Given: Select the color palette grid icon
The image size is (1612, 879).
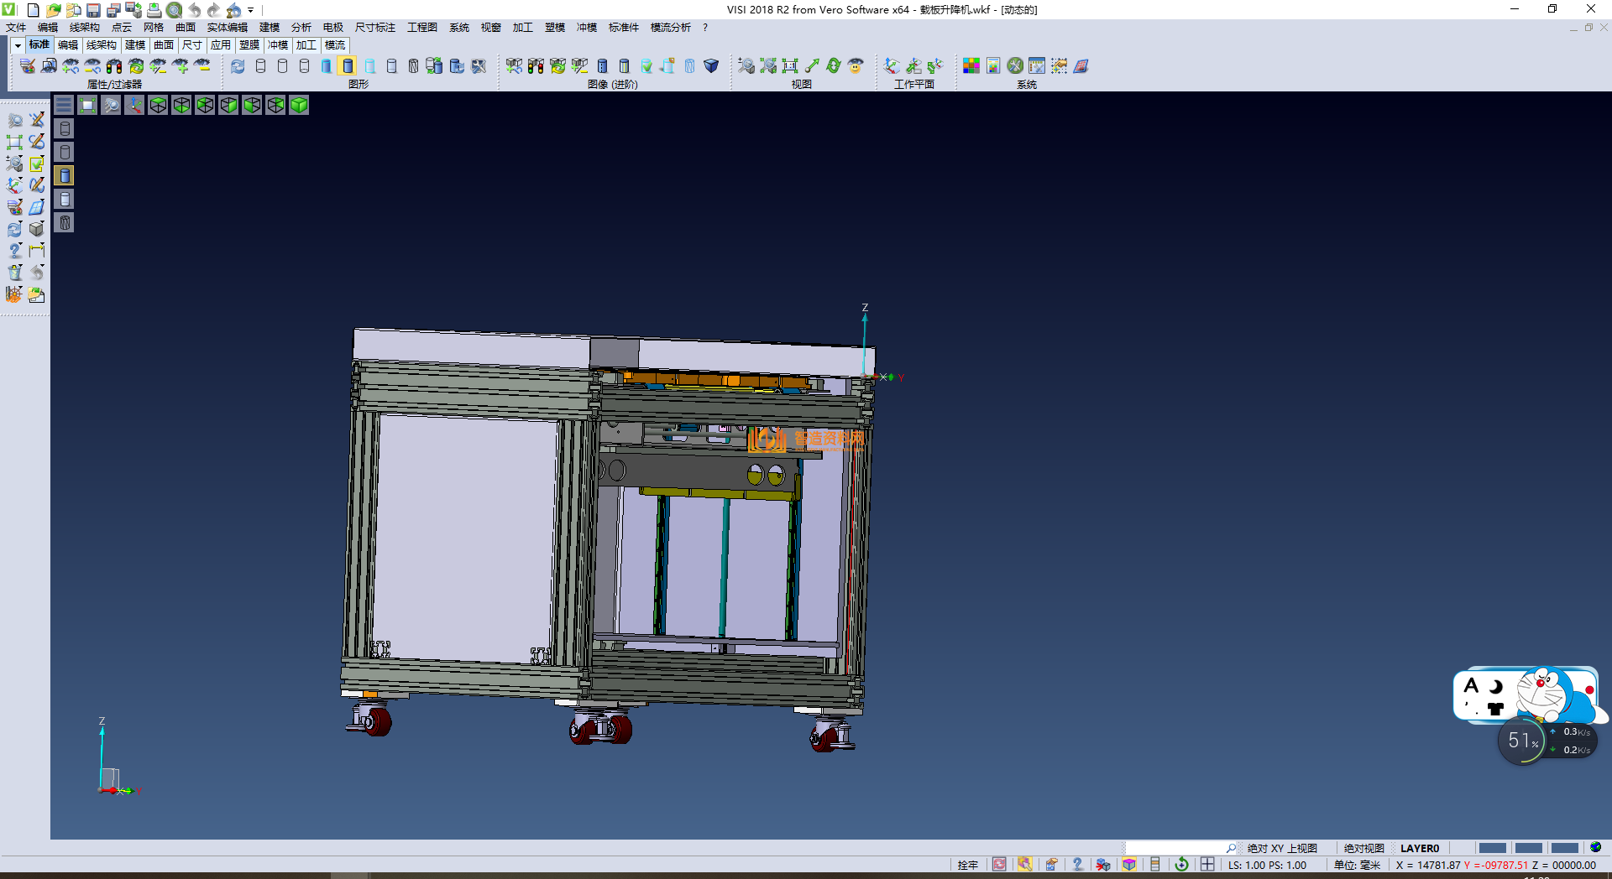Looking at the screenshot, I should tap(971, 65).
